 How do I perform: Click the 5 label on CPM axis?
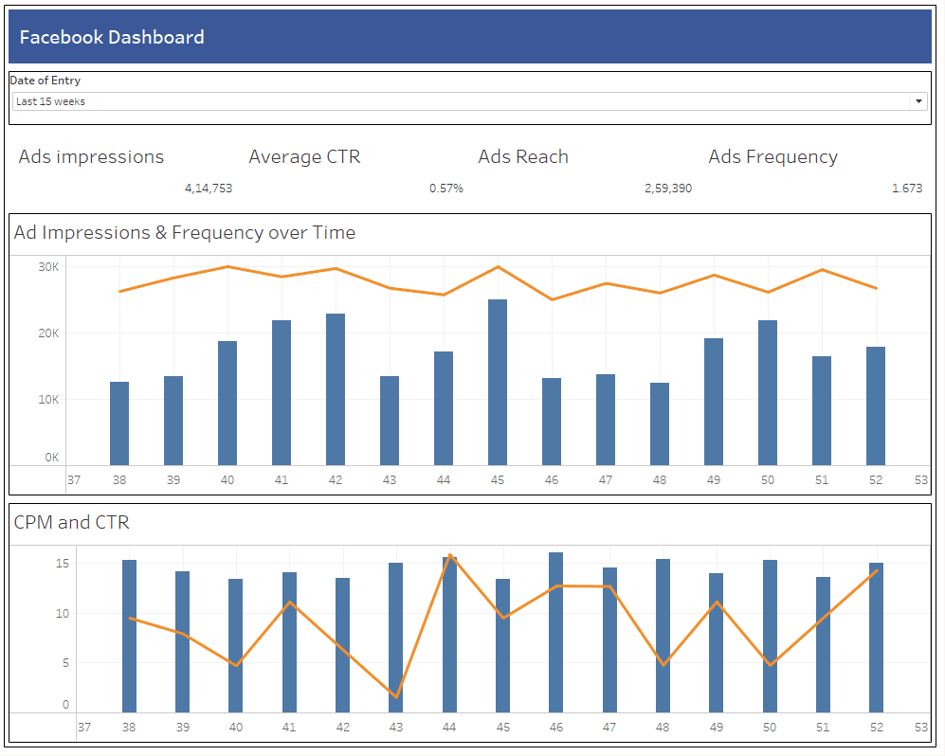tap(65, 662)
